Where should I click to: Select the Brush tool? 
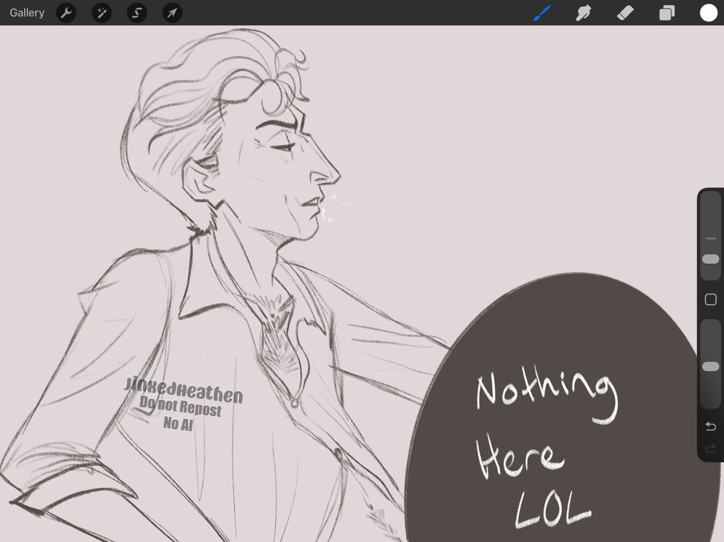pos(542,13)
